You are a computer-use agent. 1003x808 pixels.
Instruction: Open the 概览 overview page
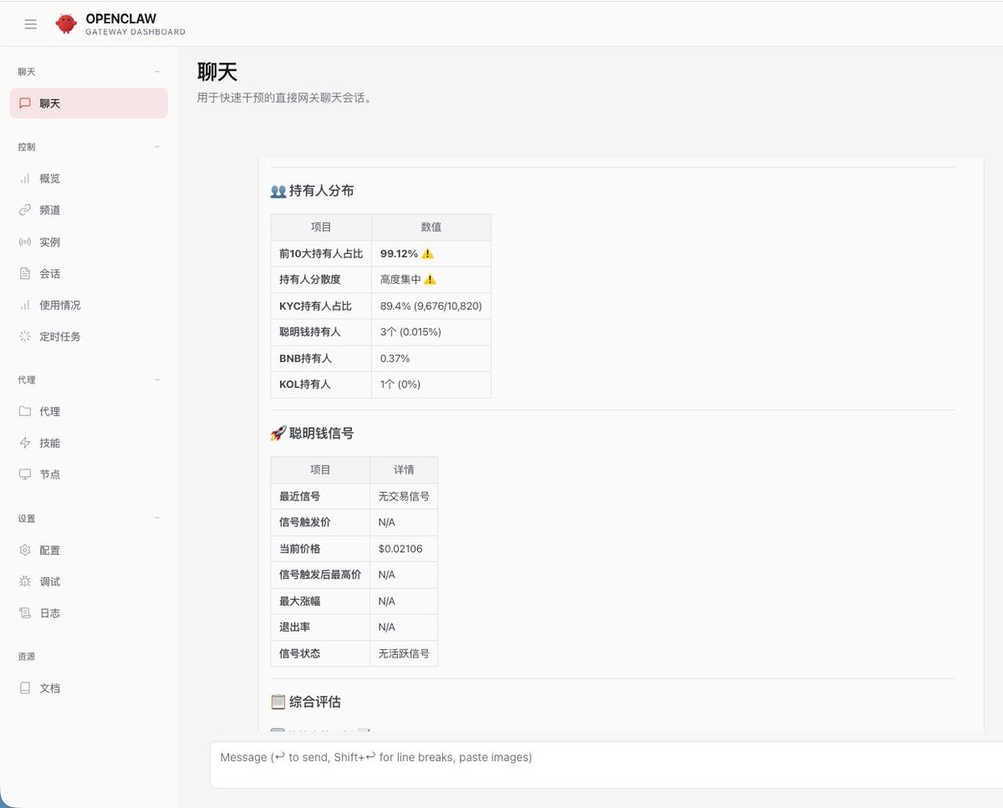(x=89, y=179)
